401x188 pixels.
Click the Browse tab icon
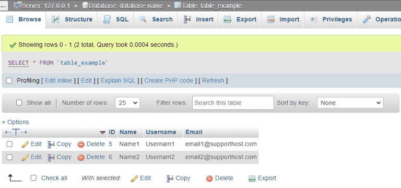9,19
